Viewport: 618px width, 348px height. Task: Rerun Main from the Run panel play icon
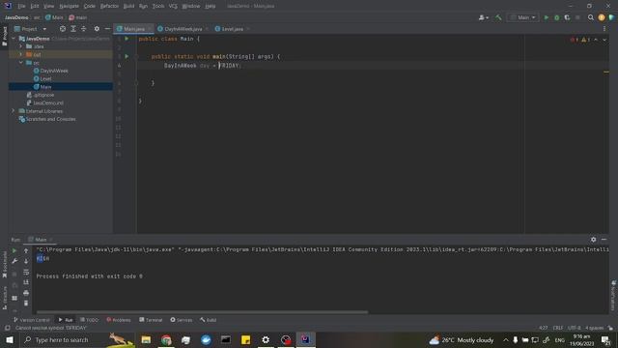[14, 250]
